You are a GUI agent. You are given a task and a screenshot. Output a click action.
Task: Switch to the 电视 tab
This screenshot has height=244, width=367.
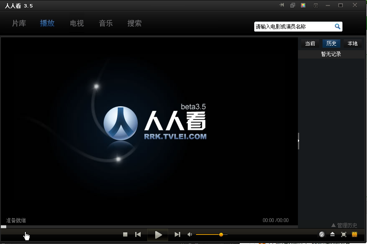77,23
